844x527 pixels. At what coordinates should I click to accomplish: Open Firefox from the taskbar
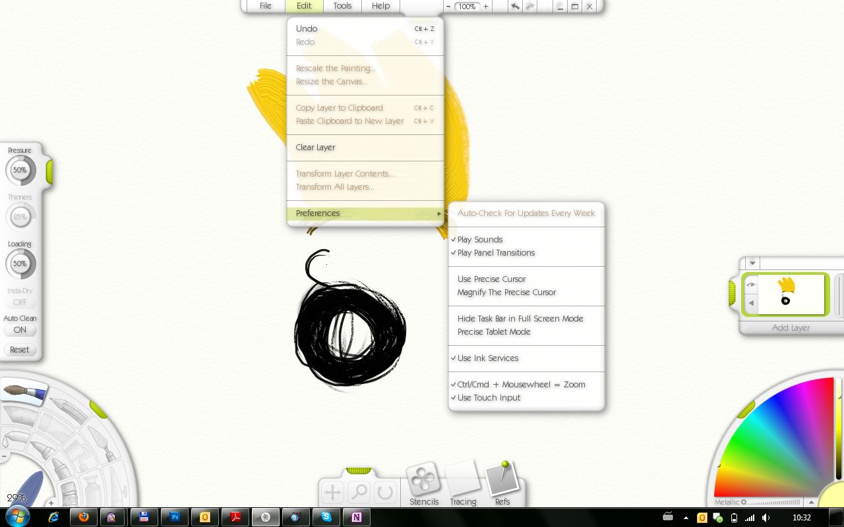click(x=84, y=517)
